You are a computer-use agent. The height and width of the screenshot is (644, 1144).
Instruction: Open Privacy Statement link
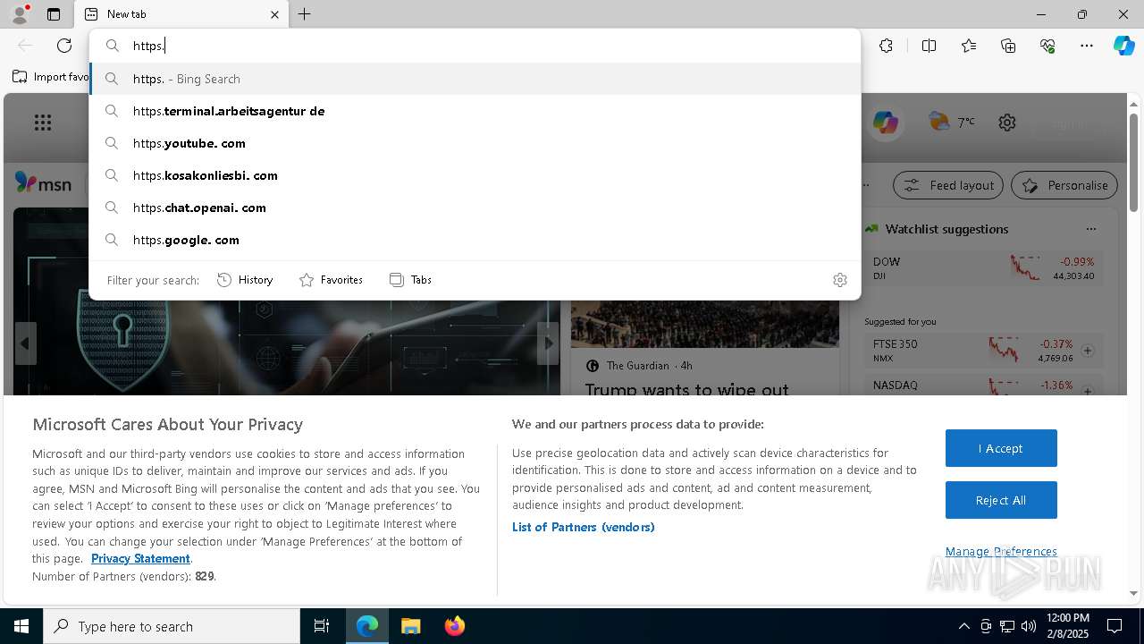point(140,558)
